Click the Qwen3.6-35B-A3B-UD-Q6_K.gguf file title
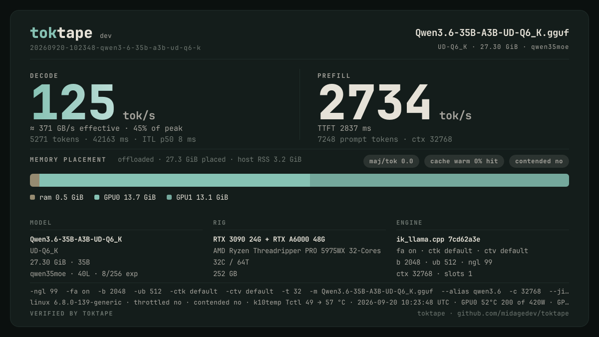The height and width of the screenshot is (337, 599). click(x=492, y=33)
